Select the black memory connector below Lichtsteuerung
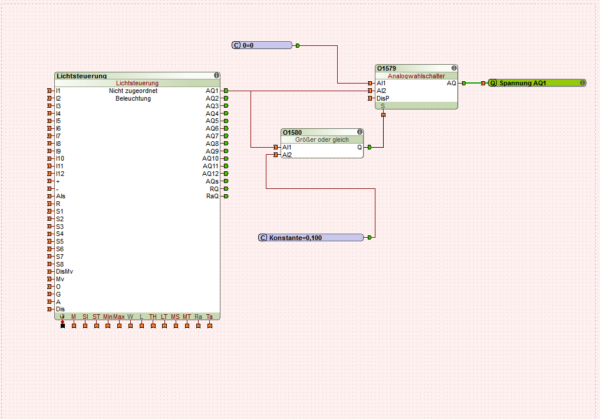This screenshot has width=600, height=419. pyautogui.click(x=62, y=325)
